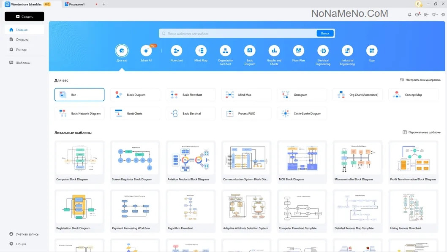Select Импорт in the left sidebar
This screenshot has width=447, height=252.
[22, 49]
